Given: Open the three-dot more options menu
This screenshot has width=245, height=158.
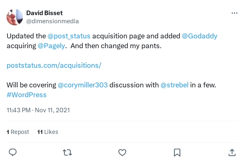Looking at the screenshot, I should [x=234, y=13].
